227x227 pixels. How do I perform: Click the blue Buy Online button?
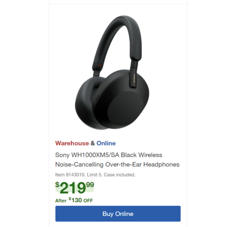(x=118, y=213)
